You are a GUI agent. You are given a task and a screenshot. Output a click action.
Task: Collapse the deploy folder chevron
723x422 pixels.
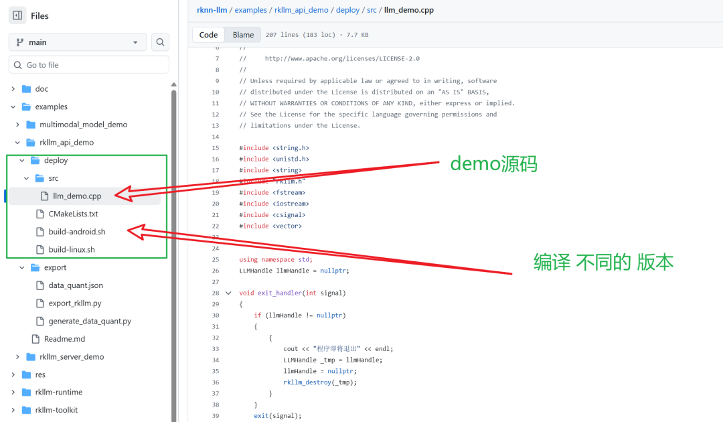22,161
